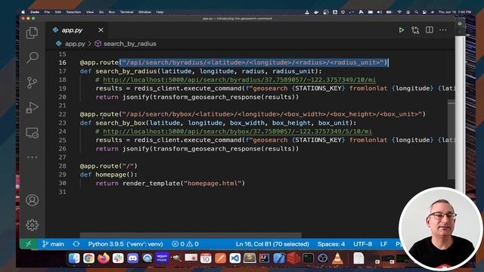This screenshot has height=272, width=484.
Task: Synchronize changes icon in status bar
Action: click(x=76, y=244)
